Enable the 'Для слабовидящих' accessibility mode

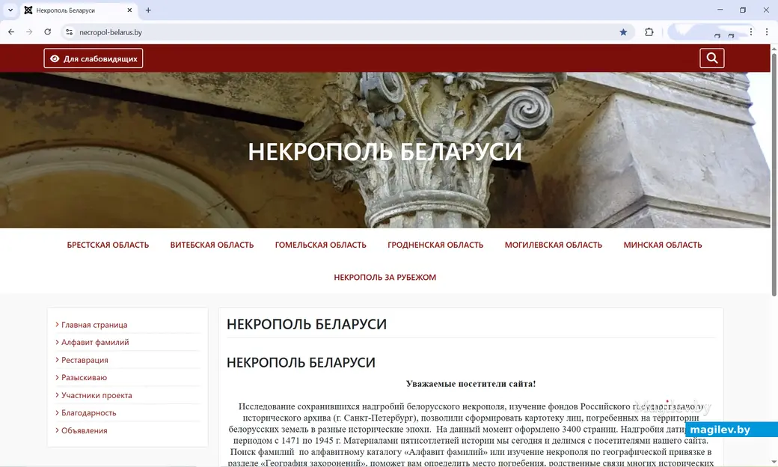[x=93, y=58]
